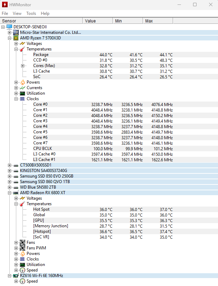Click the 4076.4 MHz max value

click(162, 105)
